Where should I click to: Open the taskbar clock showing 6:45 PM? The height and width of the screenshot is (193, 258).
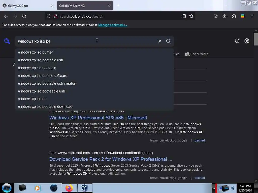coord(245,188)
